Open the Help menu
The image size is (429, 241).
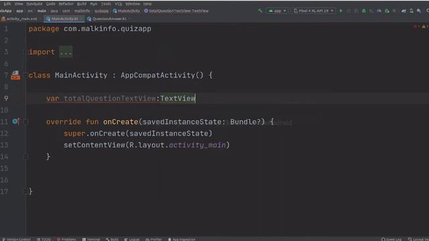[x=147, y=4]
